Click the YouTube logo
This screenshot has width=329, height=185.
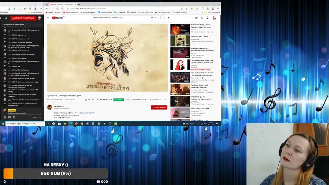click(58, 18)
